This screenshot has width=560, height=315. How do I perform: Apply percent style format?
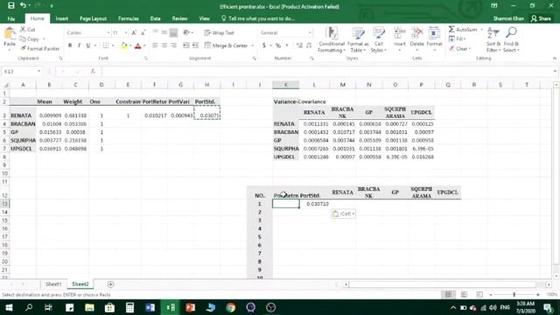point(278,45)
